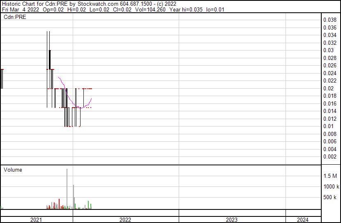Click the 0.01 price axis label
Viewport: 341px width, 223px height.
click(x=329, y=126)
